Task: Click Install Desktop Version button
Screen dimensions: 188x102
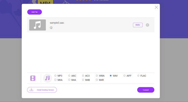Action: pyautogui.click(x=42, y=90)
